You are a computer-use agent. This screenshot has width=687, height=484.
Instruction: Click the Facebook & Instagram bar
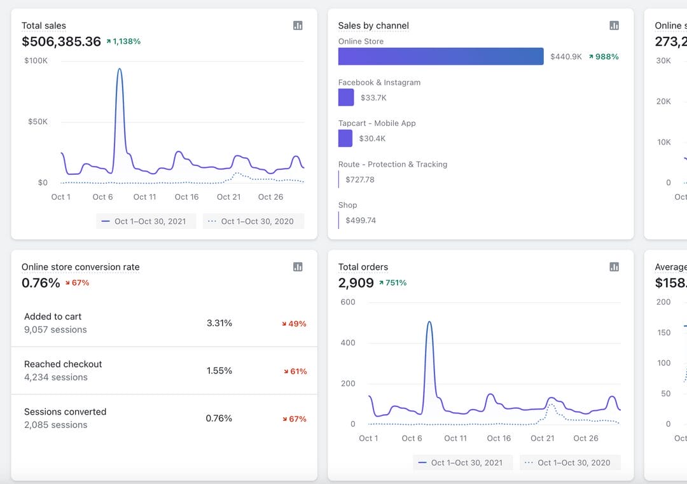pyautogui.click(x=346, y=97)
